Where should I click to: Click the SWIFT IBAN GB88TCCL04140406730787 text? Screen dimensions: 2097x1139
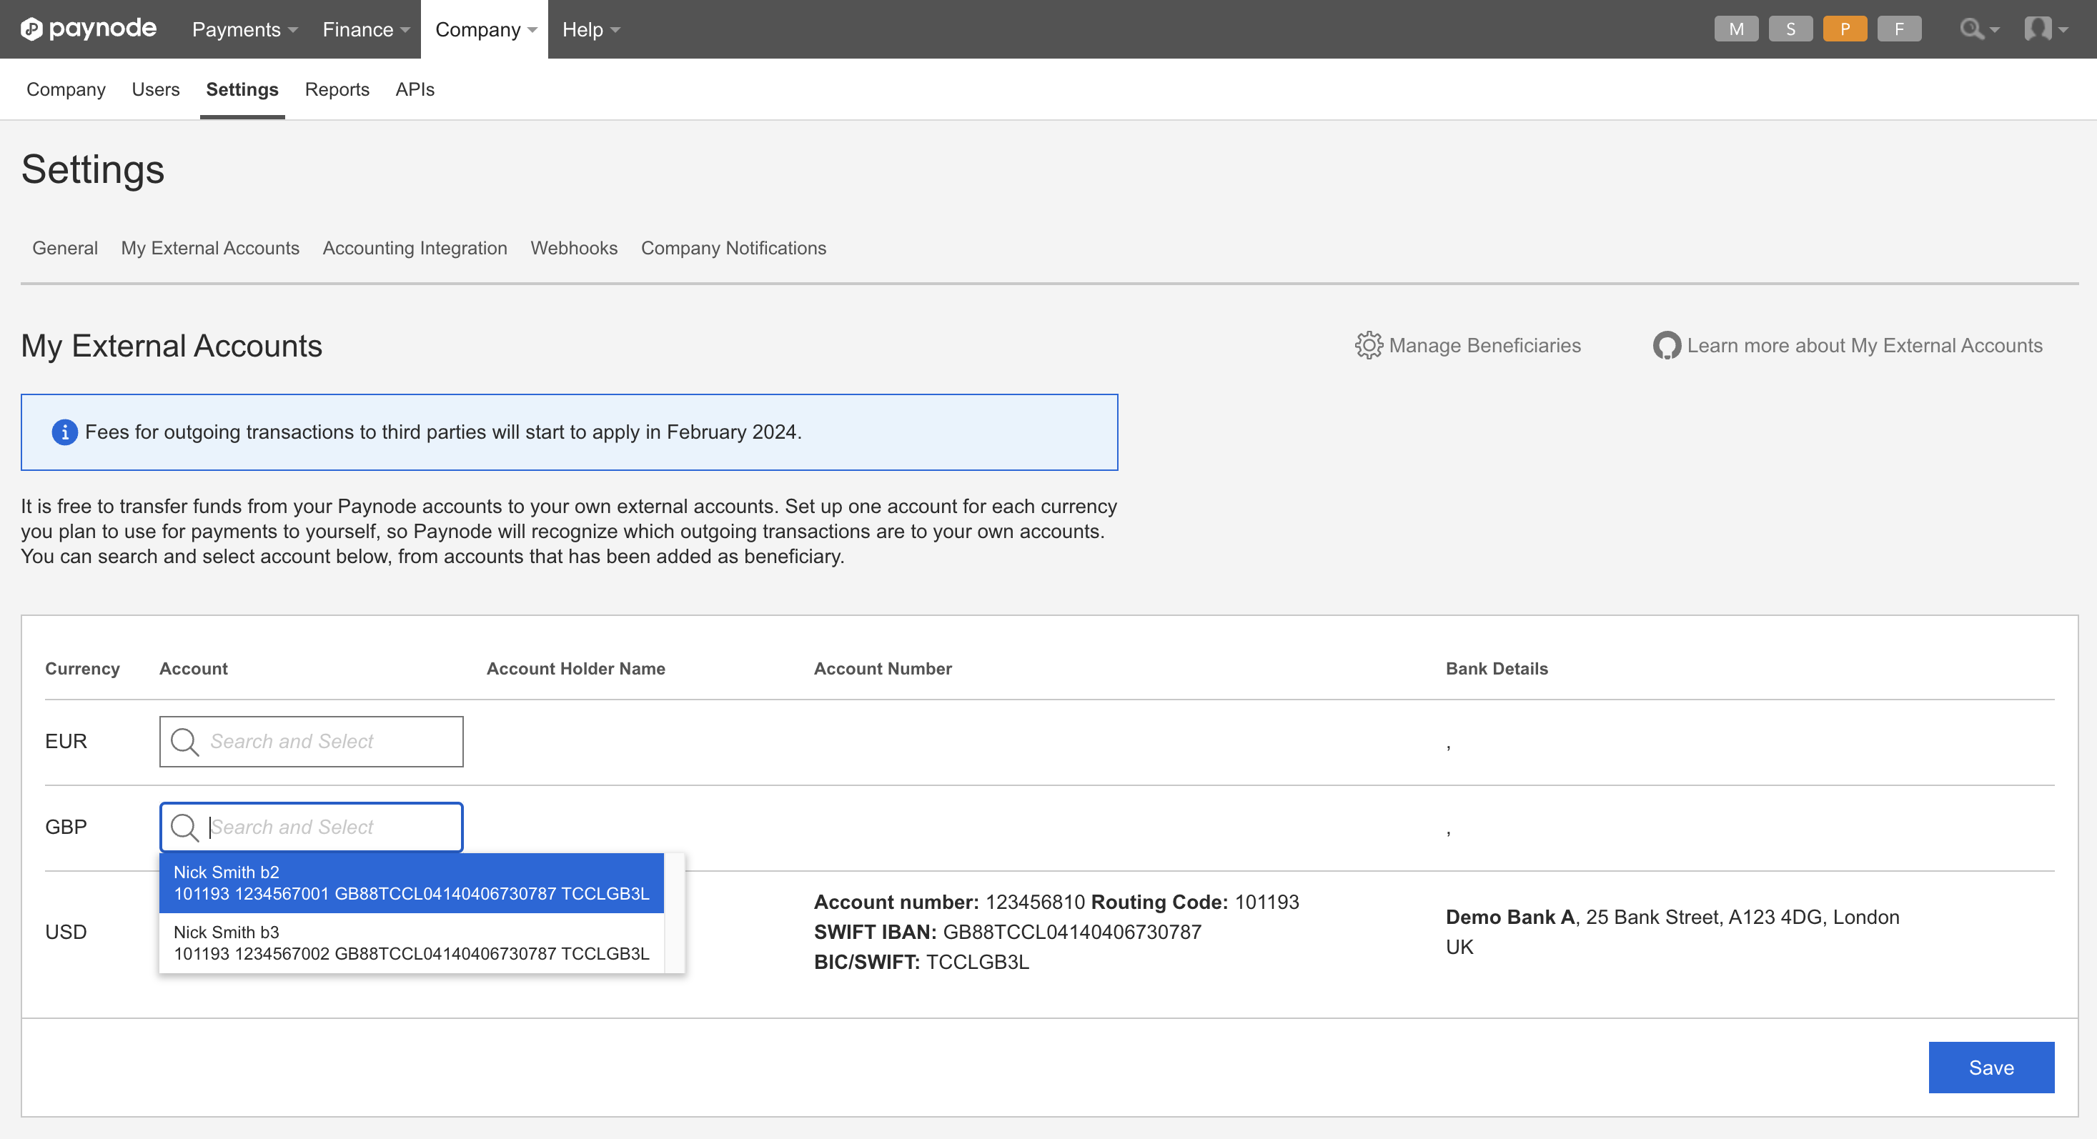[x=1008, y=932]
